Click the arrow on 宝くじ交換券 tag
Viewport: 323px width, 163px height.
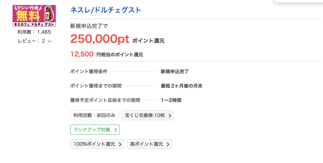[x=170, y=116]
